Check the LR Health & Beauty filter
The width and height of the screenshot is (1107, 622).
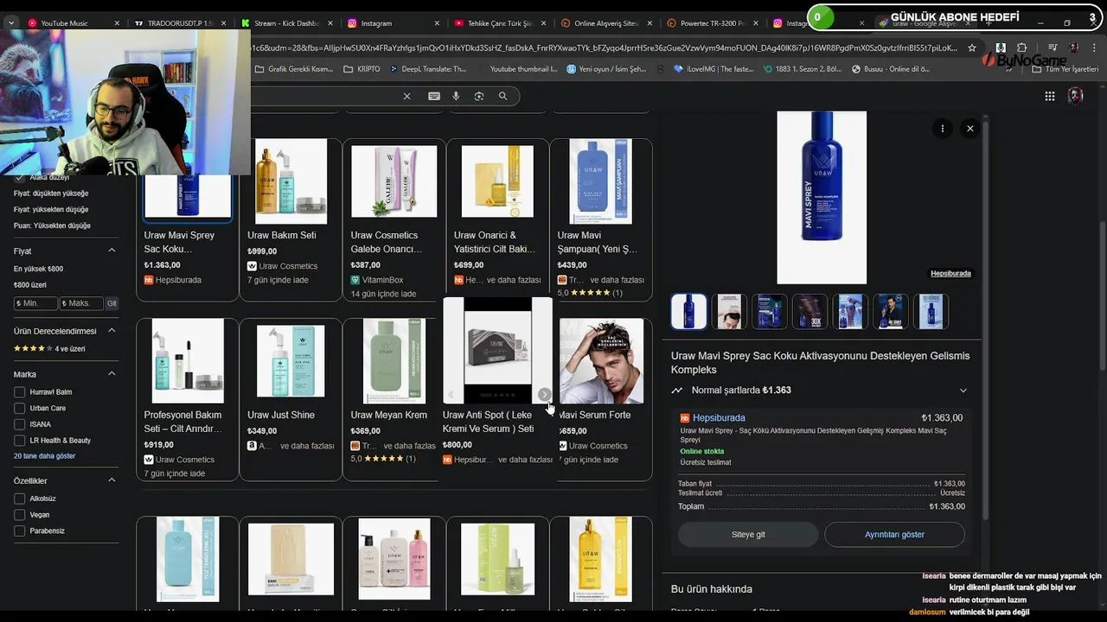20,441
